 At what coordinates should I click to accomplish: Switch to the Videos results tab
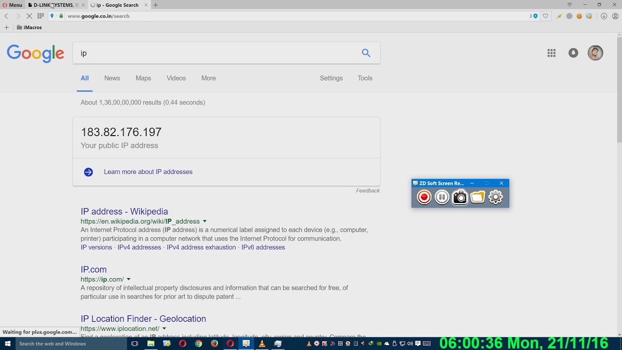pyautogui.click(x=176, y=78)
